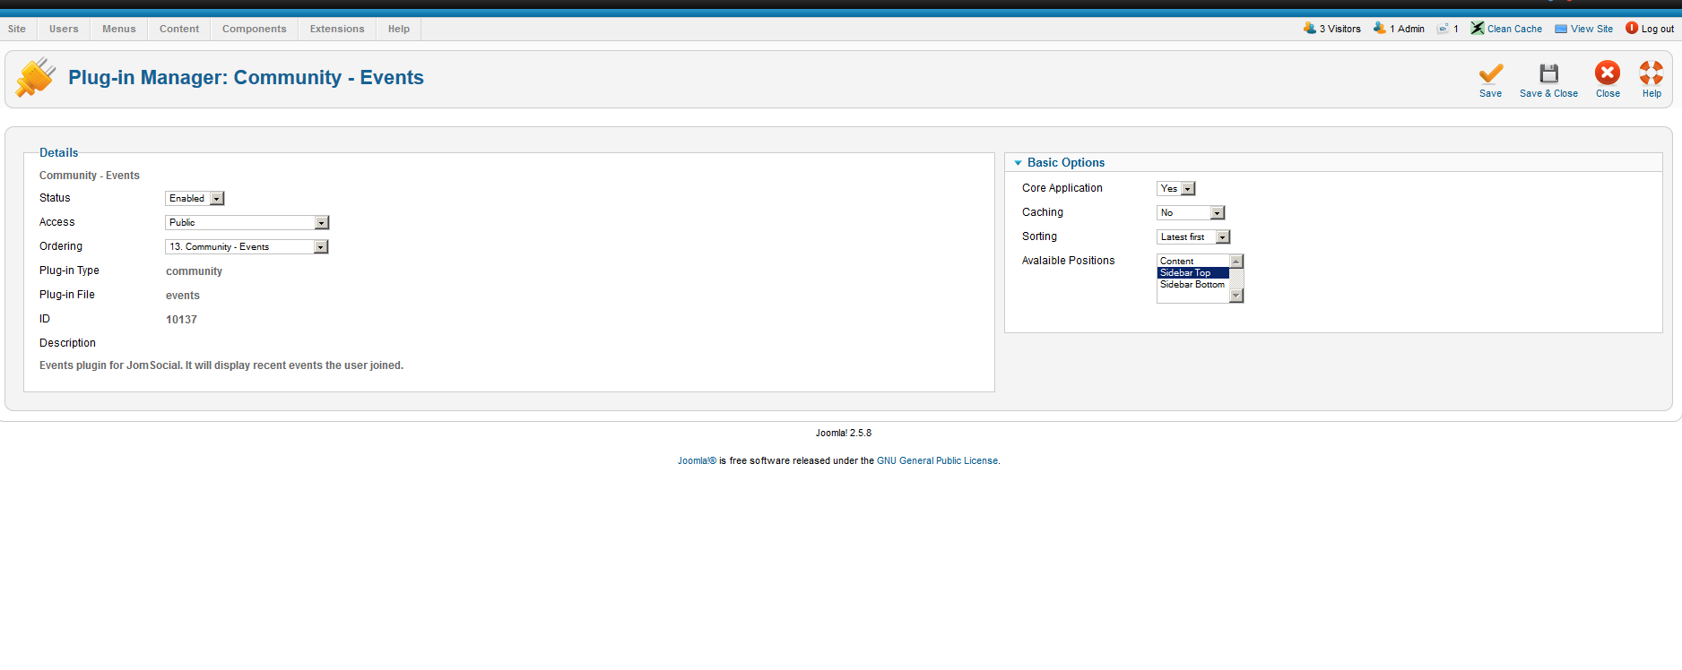Click the red Close icon
Viewport: 1682px width, 670px height.
click(1608, 73)
